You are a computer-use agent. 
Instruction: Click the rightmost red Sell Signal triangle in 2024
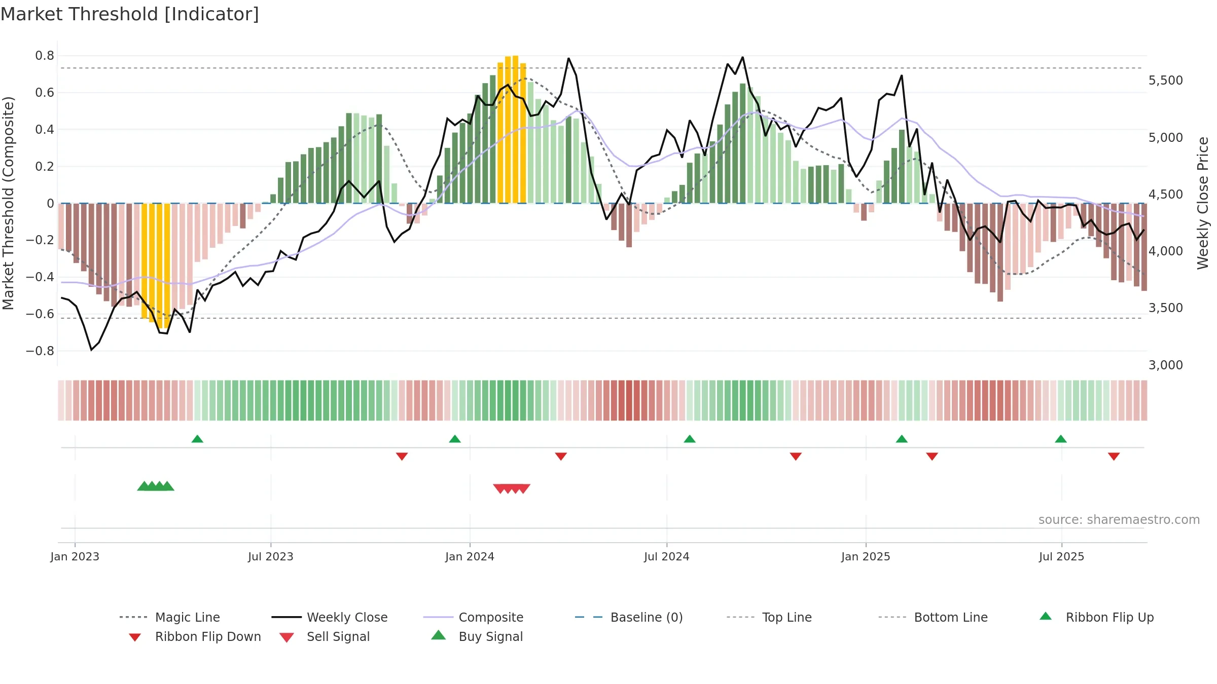[x=524, y=488]
